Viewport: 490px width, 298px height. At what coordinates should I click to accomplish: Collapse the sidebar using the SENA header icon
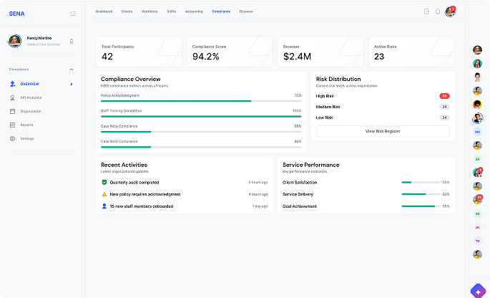(73, 13)
